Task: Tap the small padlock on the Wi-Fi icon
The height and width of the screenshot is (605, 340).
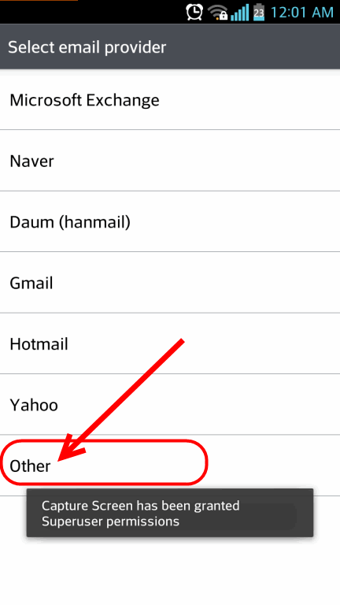Action: [x=224, y=17]
